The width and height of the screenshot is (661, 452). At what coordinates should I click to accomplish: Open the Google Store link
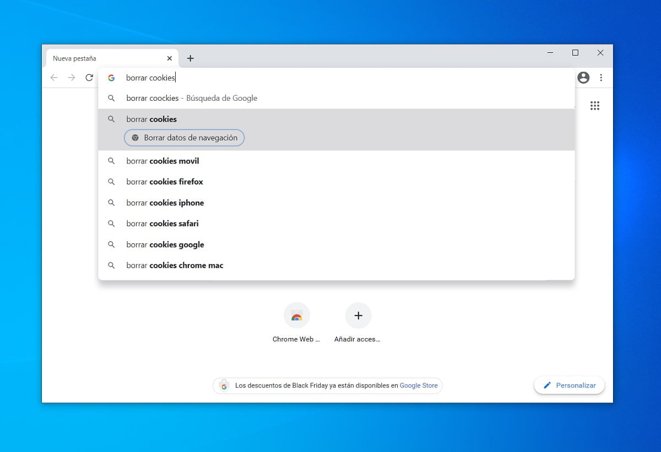(x=419, y=386)
